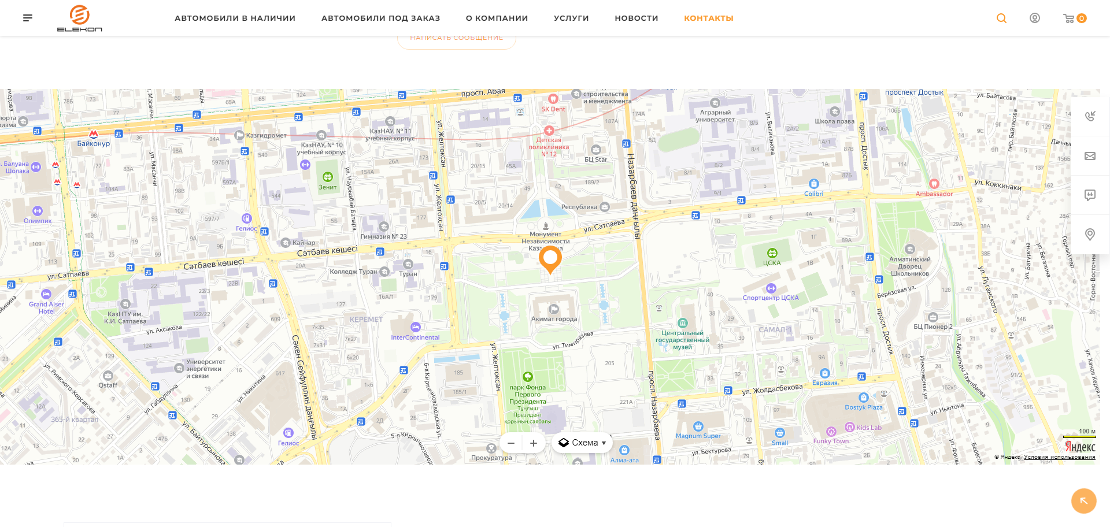Click the Ambassador marker
The width and height of the screenshot is (1110, 527).
tap(934, 184)
